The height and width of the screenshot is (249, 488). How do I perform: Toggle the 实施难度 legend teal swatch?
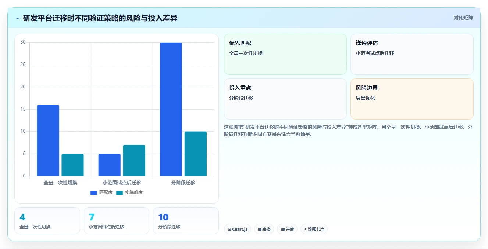point(120,193)
